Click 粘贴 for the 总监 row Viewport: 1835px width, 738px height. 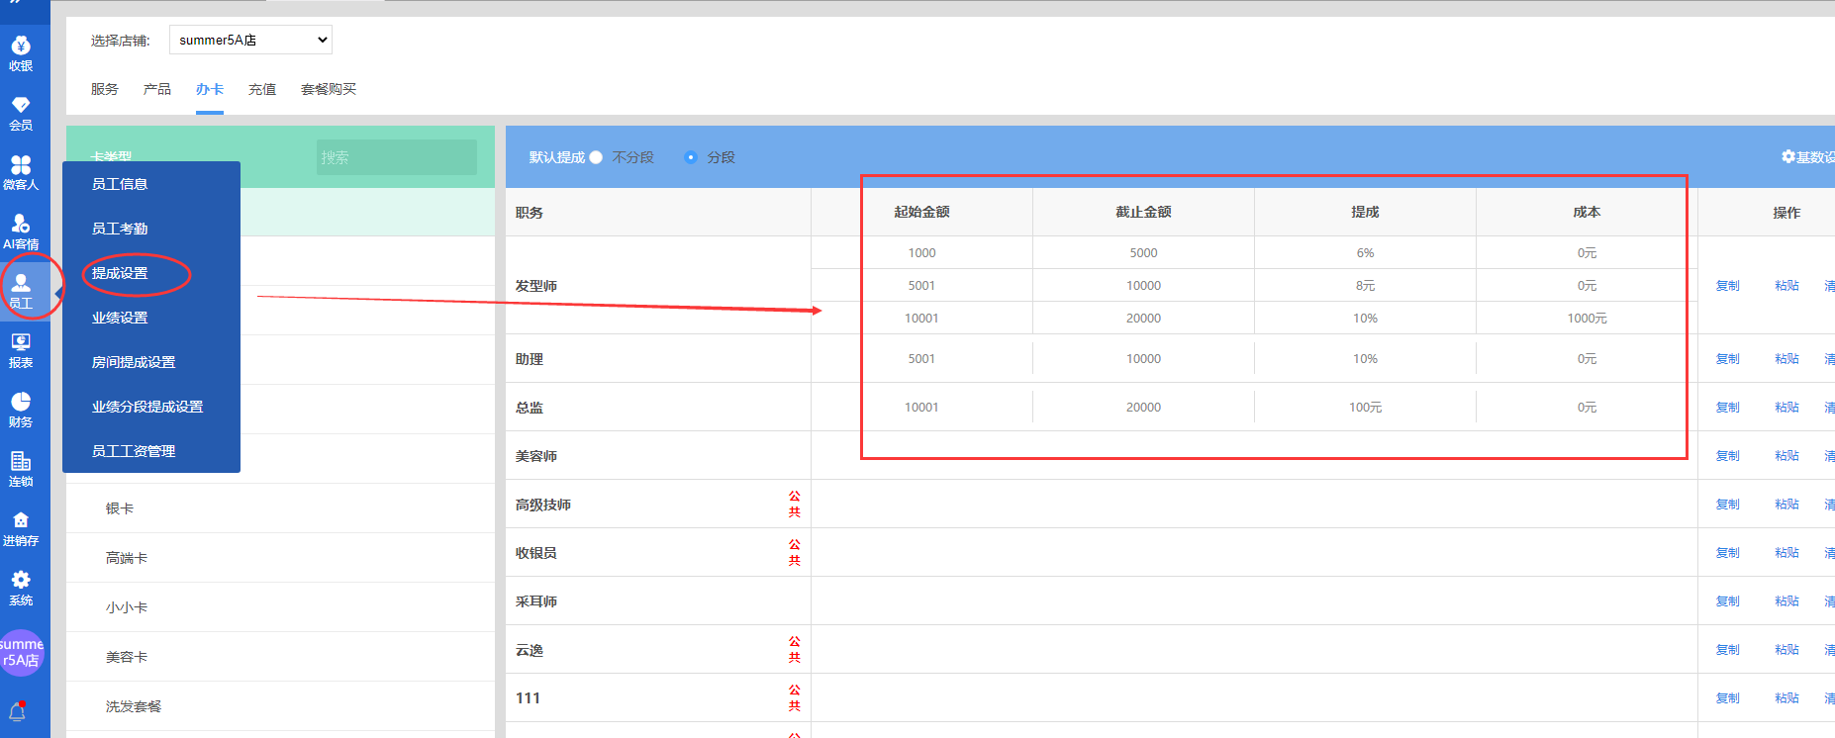[1787, 408]
